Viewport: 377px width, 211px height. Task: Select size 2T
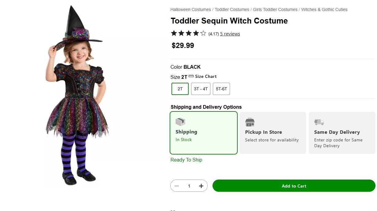(180, 89)
